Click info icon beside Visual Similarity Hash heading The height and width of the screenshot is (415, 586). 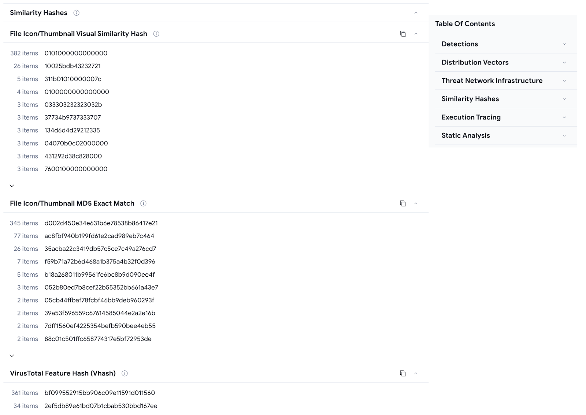156,34
